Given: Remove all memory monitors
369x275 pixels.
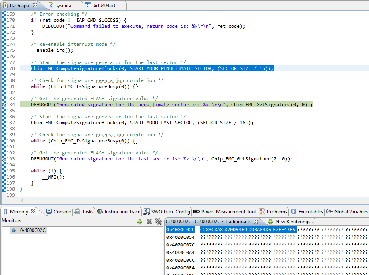Looking at the screenshot, I should [158, 222].
